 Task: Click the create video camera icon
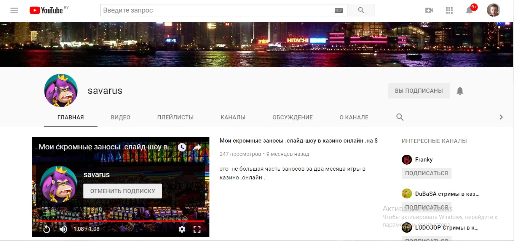(x=429, y=10)
